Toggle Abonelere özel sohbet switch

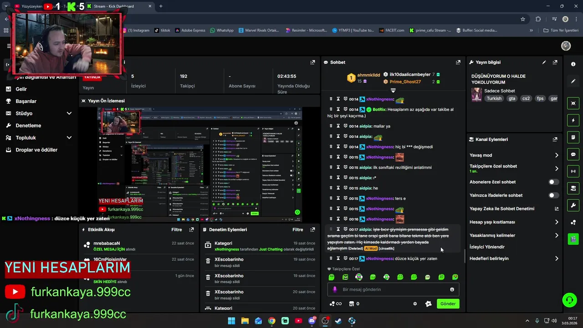pos(553,182)
